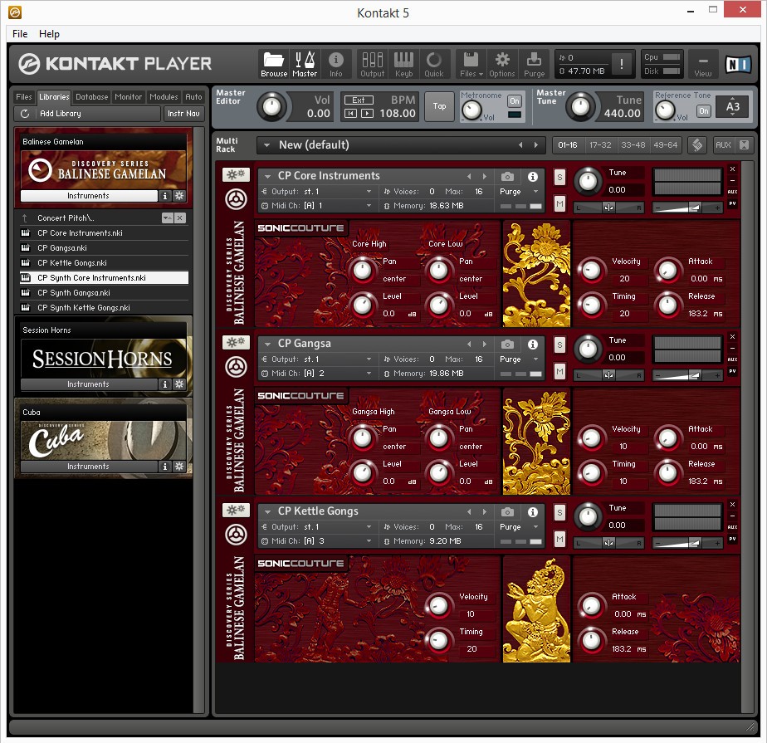This screenshot has height=743, width=767.
Task: Mute the CP Core Instruments
Action: pyautogui.click(x=559, y=203)
